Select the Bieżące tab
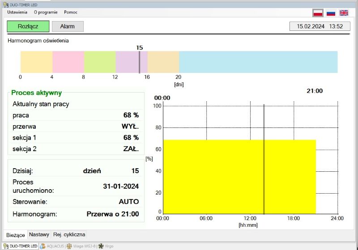The width and height of the screenshot is (358, 250). pyautogui.click(x=15, y=235)
